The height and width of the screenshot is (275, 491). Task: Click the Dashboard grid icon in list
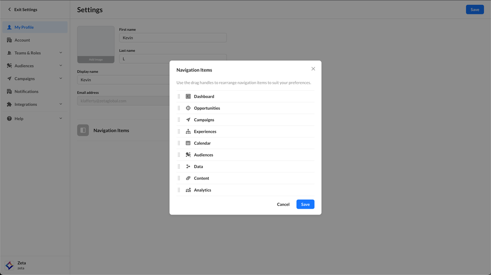tap(188, 96)
